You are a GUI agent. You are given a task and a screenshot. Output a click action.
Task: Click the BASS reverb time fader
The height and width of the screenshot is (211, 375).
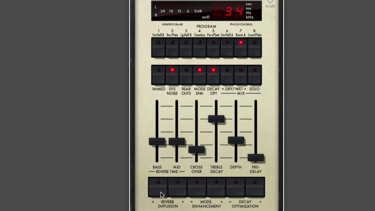pyautogui.click(x=157, y=142)
